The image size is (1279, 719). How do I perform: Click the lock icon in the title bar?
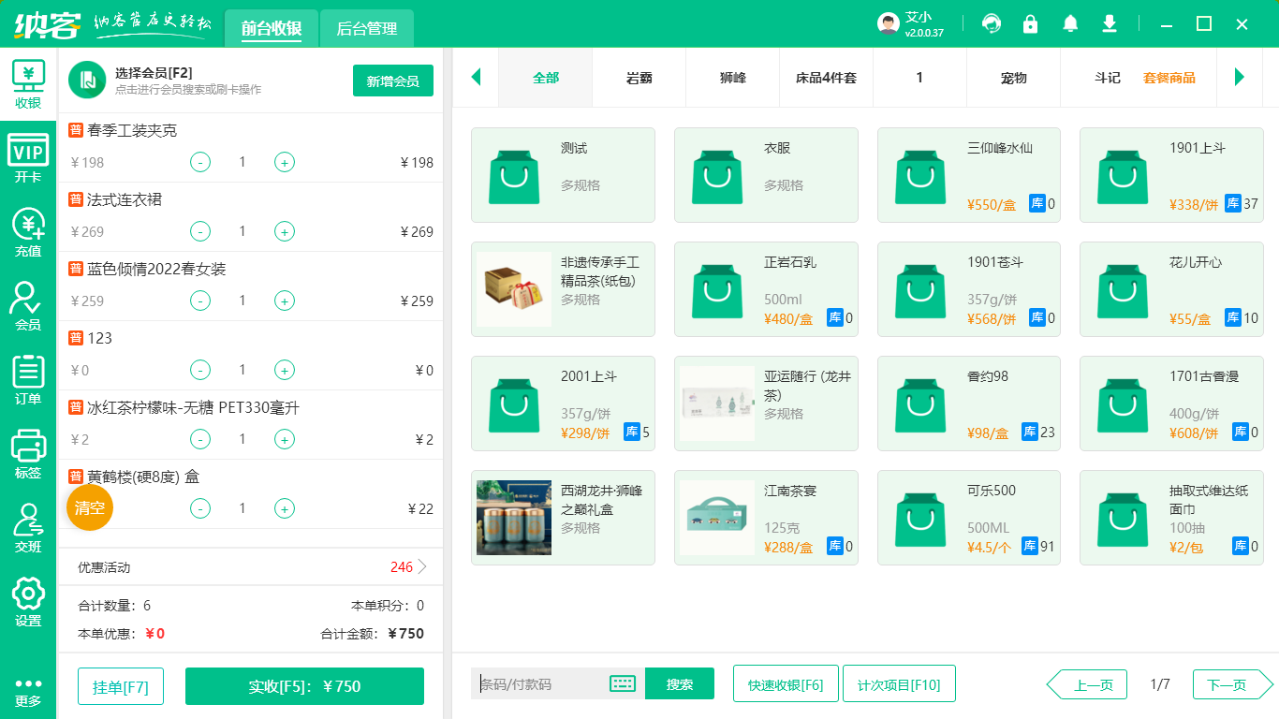coord(1031,23)
